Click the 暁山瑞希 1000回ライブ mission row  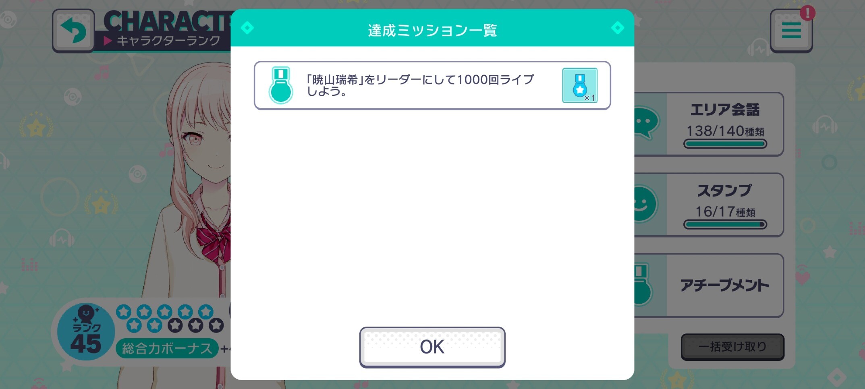point(432,85)
